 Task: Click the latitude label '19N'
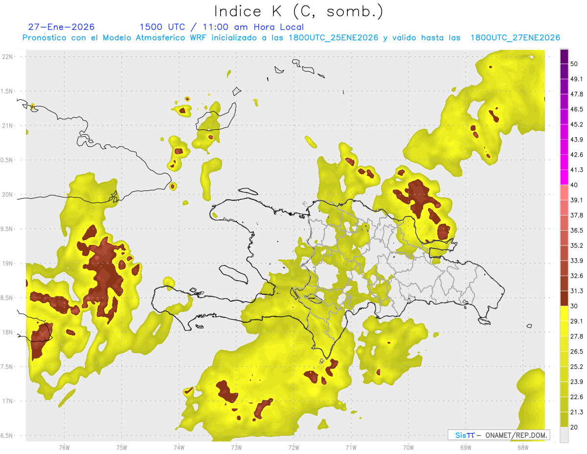coord(8,263)
